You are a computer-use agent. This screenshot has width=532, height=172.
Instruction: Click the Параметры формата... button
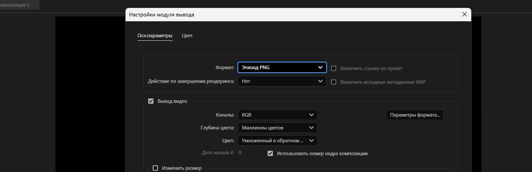(x=414, y=115)
